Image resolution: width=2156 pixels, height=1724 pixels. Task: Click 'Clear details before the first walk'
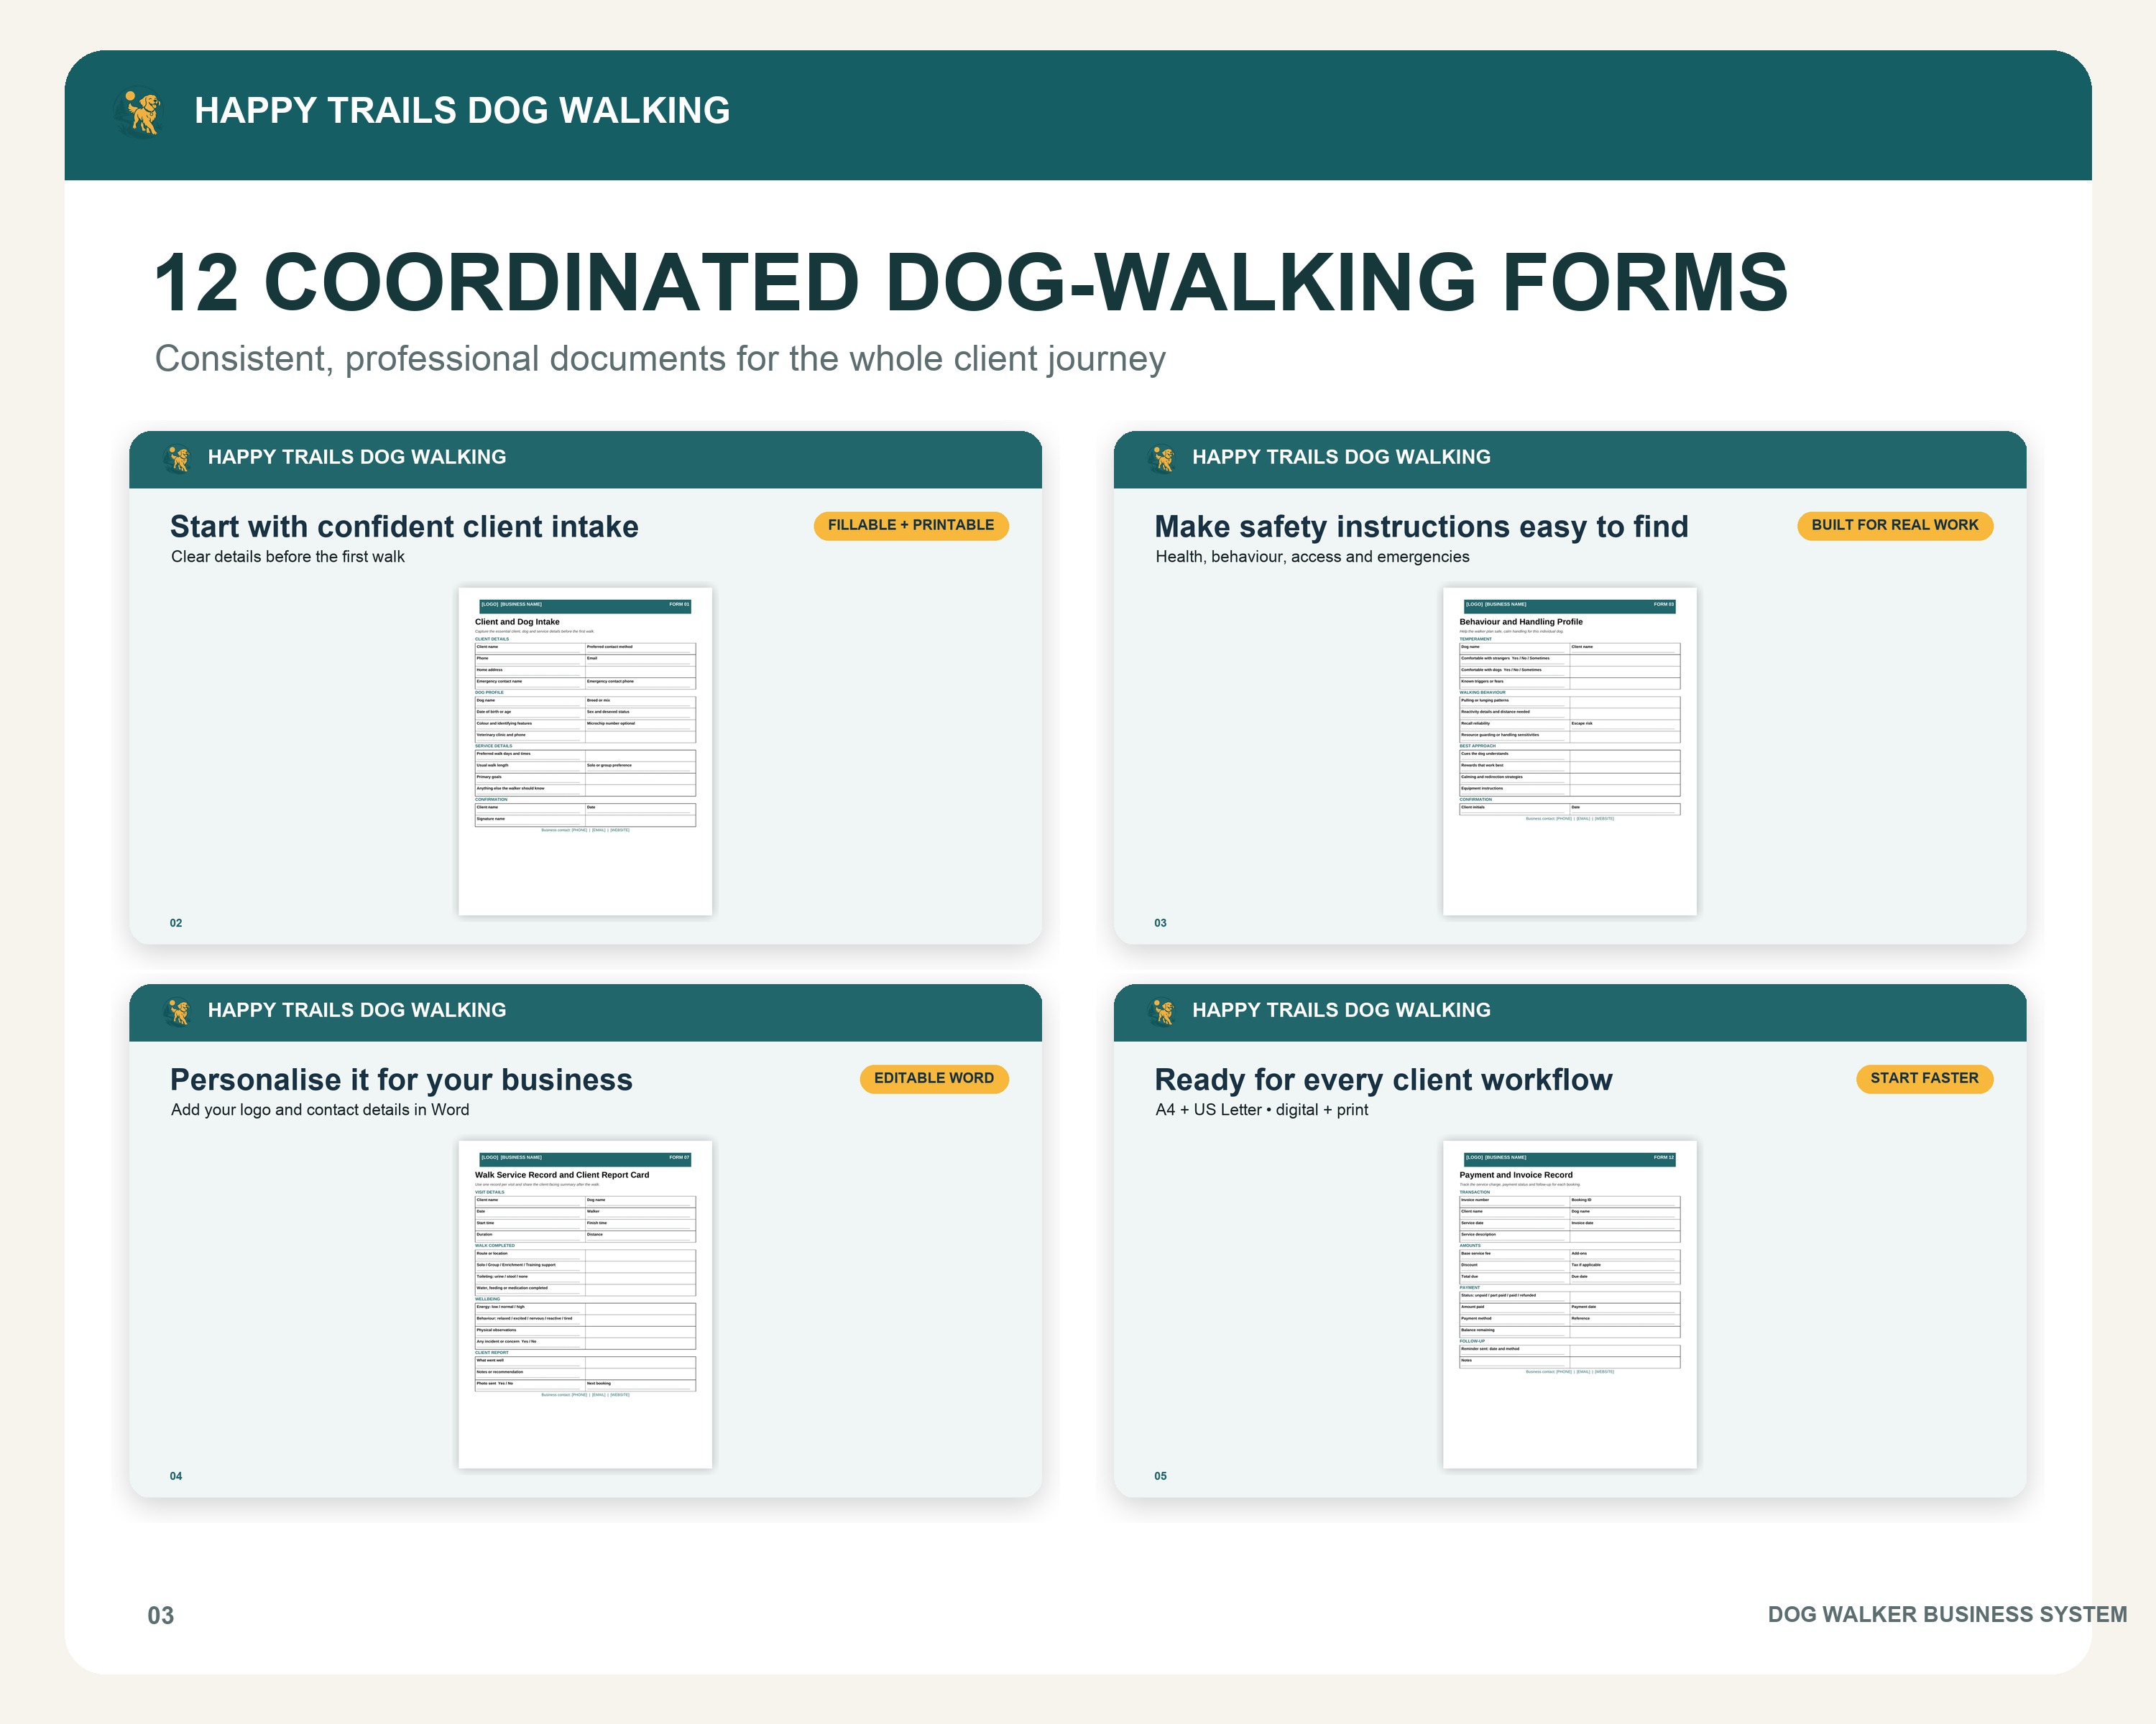click(x=288, y=557)
